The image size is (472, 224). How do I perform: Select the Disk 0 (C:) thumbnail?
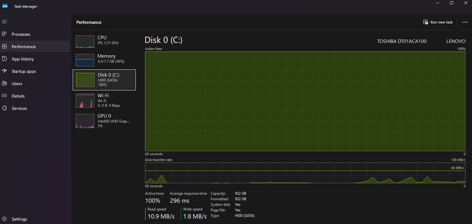[85, 80]
